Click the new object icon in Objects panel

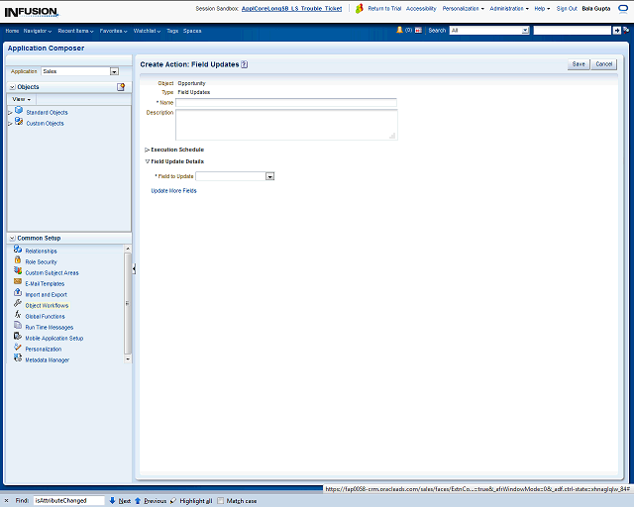tap(121, 87)
